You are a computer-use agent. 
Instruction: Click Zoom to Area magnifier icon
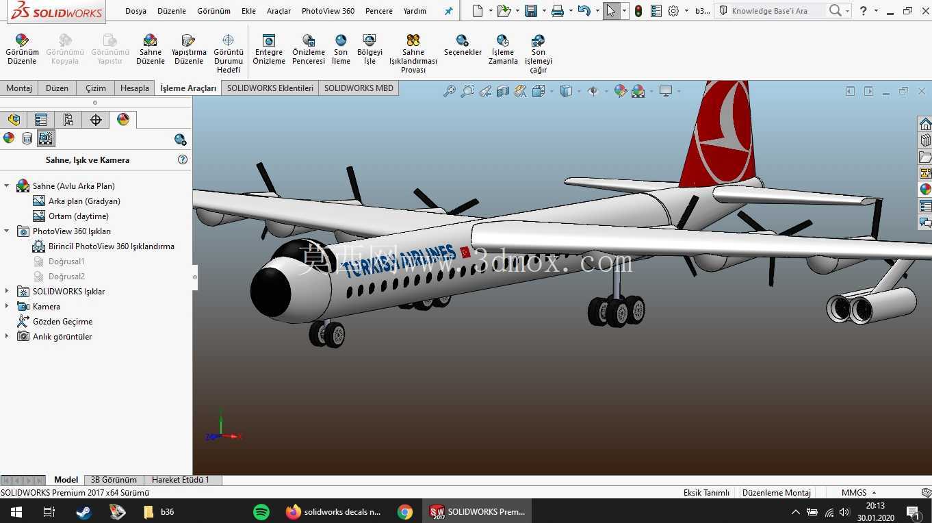467,90
